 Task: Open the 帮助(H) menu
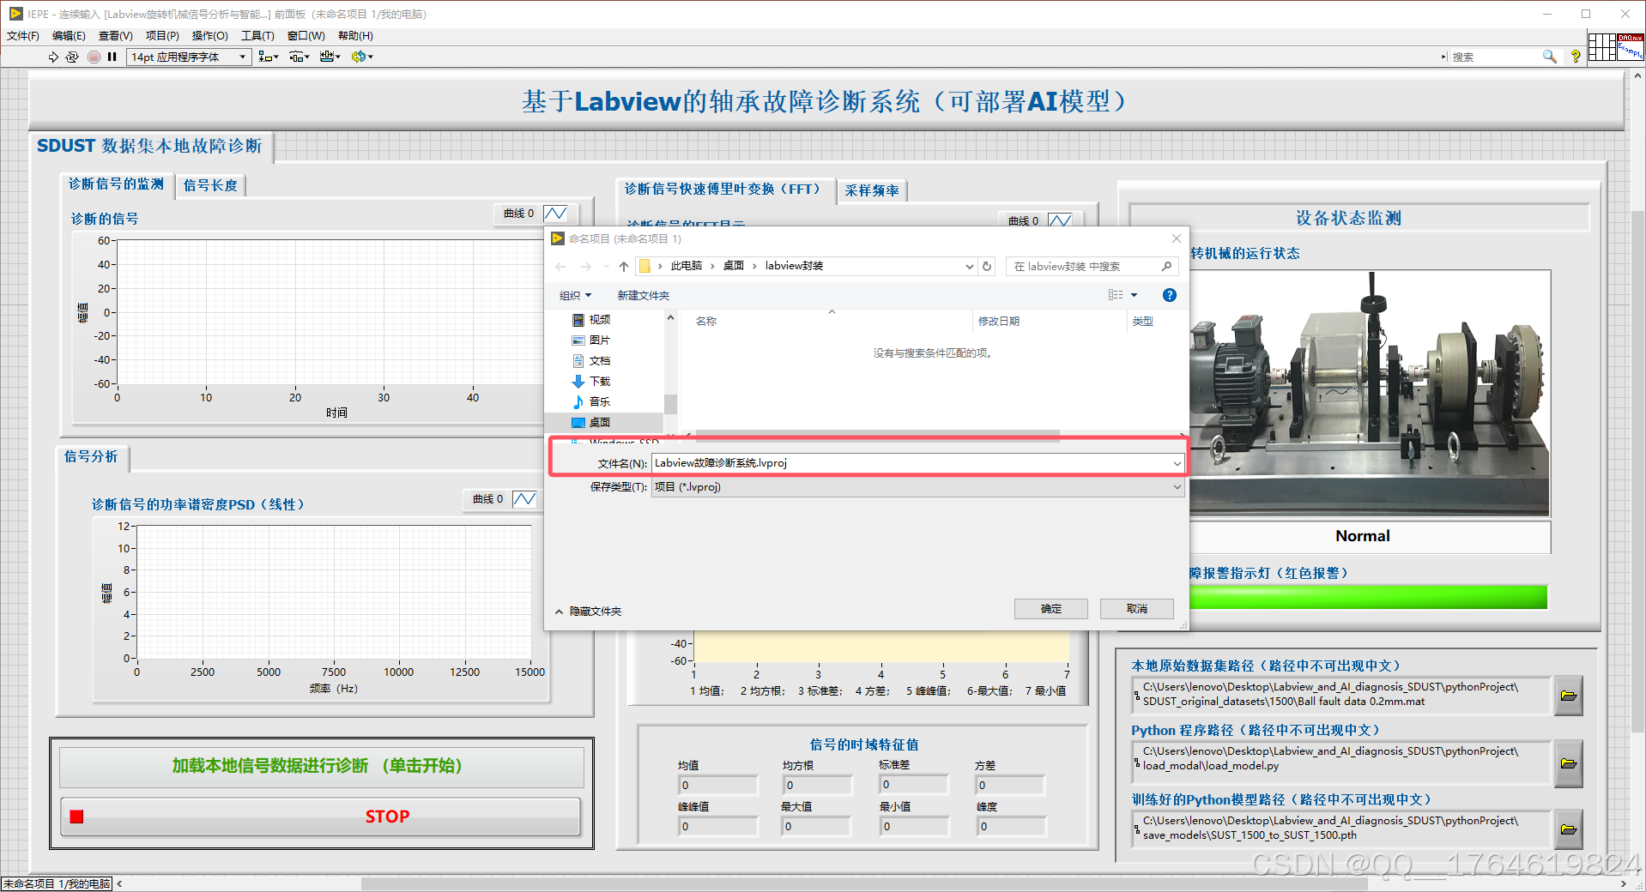(x=355, y=36)
